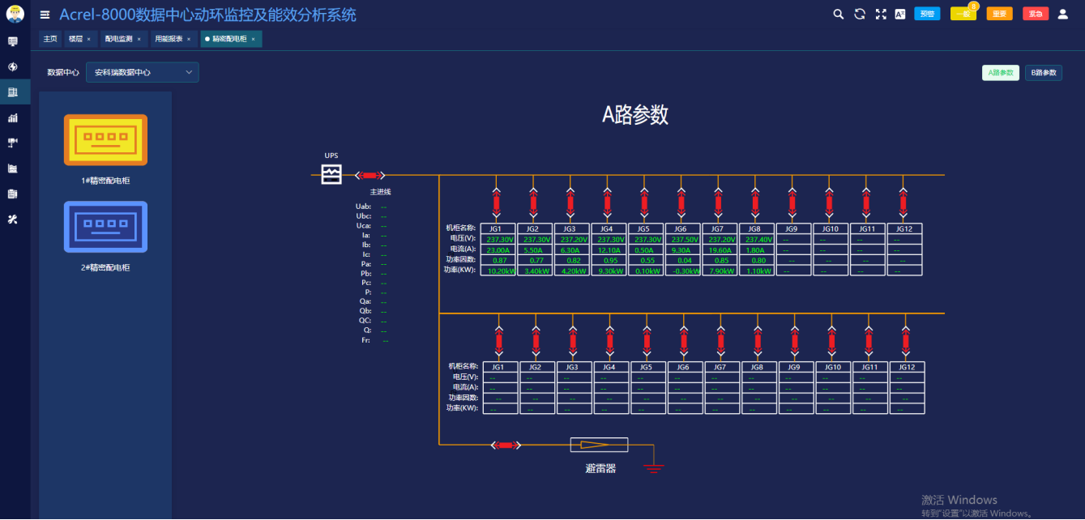Click the breaker before the surge arrester
Screen dimensions: 1085x520
point(506,445)
